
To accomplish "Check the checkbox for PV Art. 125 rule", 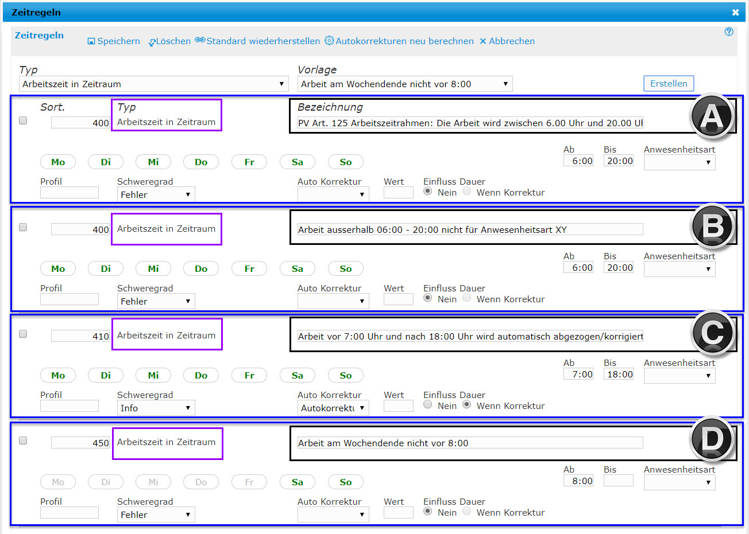I will [x=23, y=120].
